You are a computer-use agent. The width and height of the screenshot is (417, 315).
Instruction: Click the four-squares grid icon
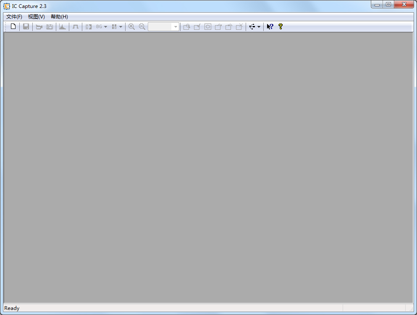(114, 27)
